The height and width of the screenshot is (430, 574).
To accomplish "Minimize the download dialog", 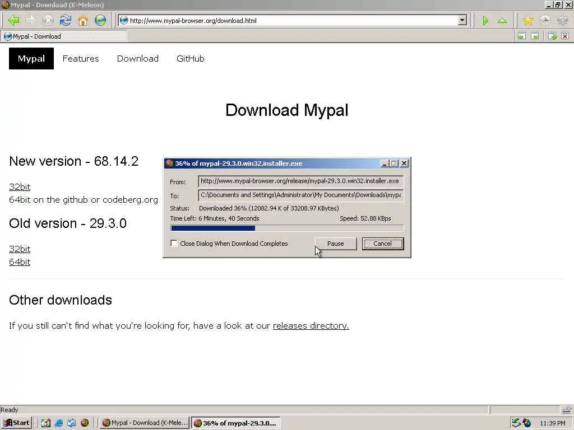I will pos(384,163).
